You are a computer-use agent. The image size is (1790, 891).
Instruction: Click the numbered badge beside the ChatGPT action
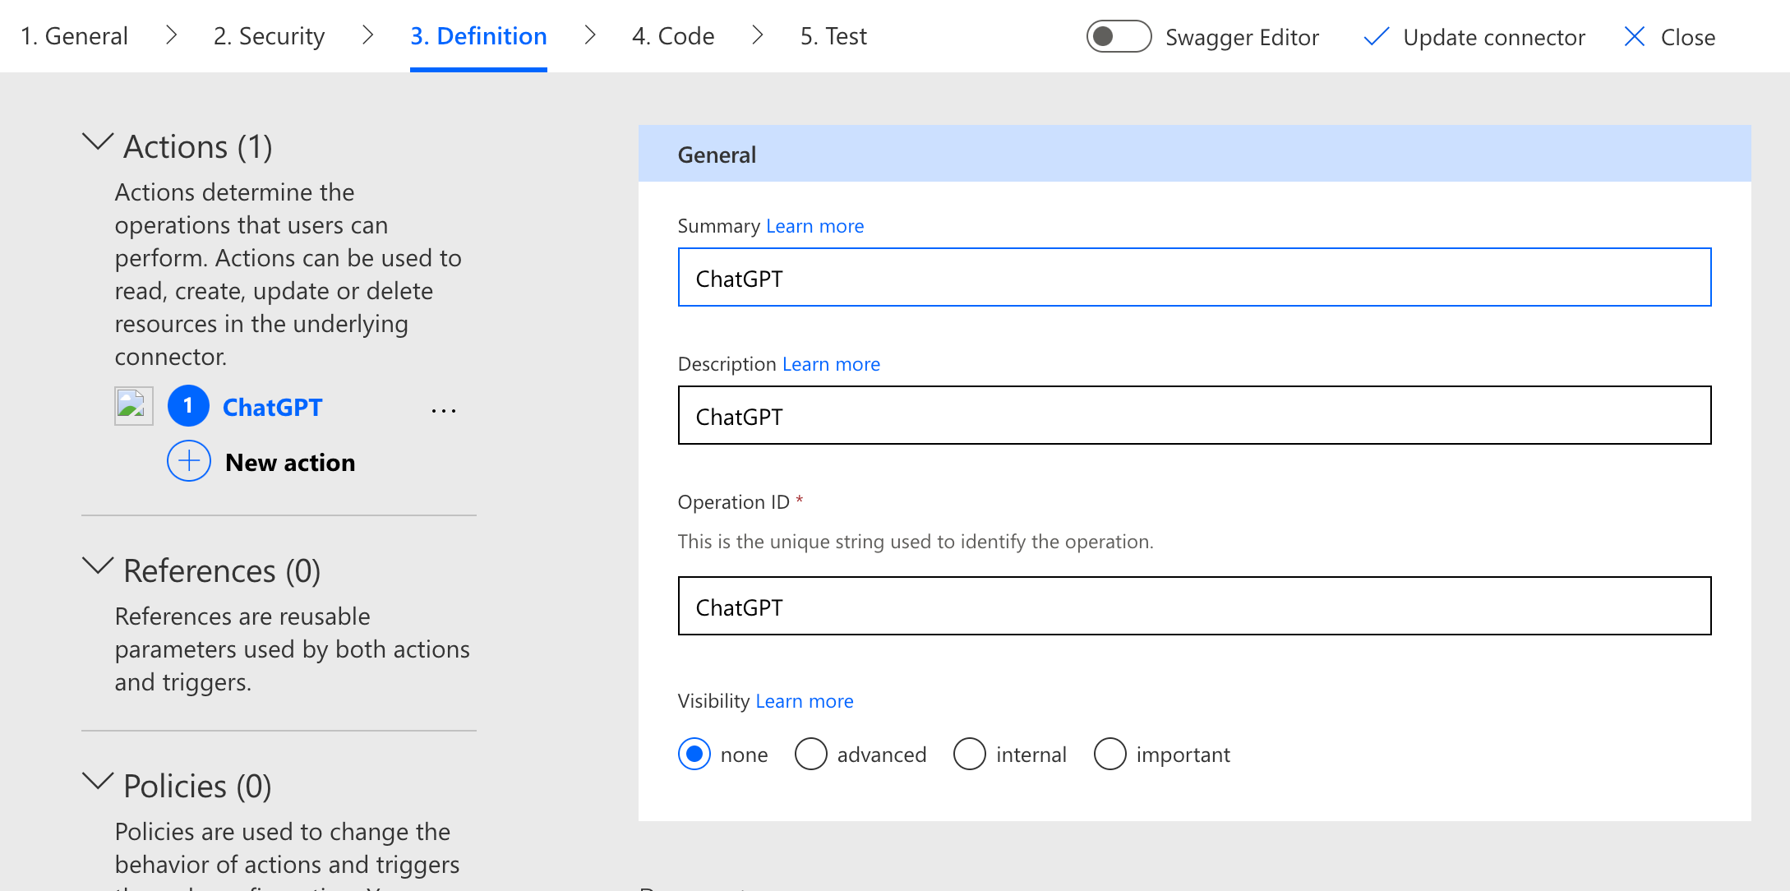(x=188, y=406)
